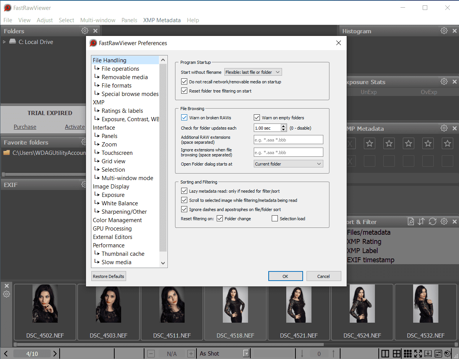
Task: Open Sort & Filter panel gear
Action: tap(444, 222)
